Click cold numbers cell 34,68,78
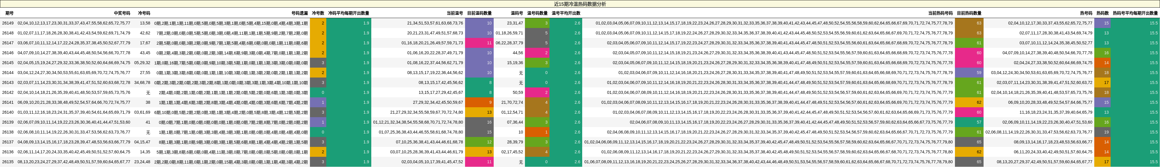Screen dimensions: 1160x167 (142, 82)
